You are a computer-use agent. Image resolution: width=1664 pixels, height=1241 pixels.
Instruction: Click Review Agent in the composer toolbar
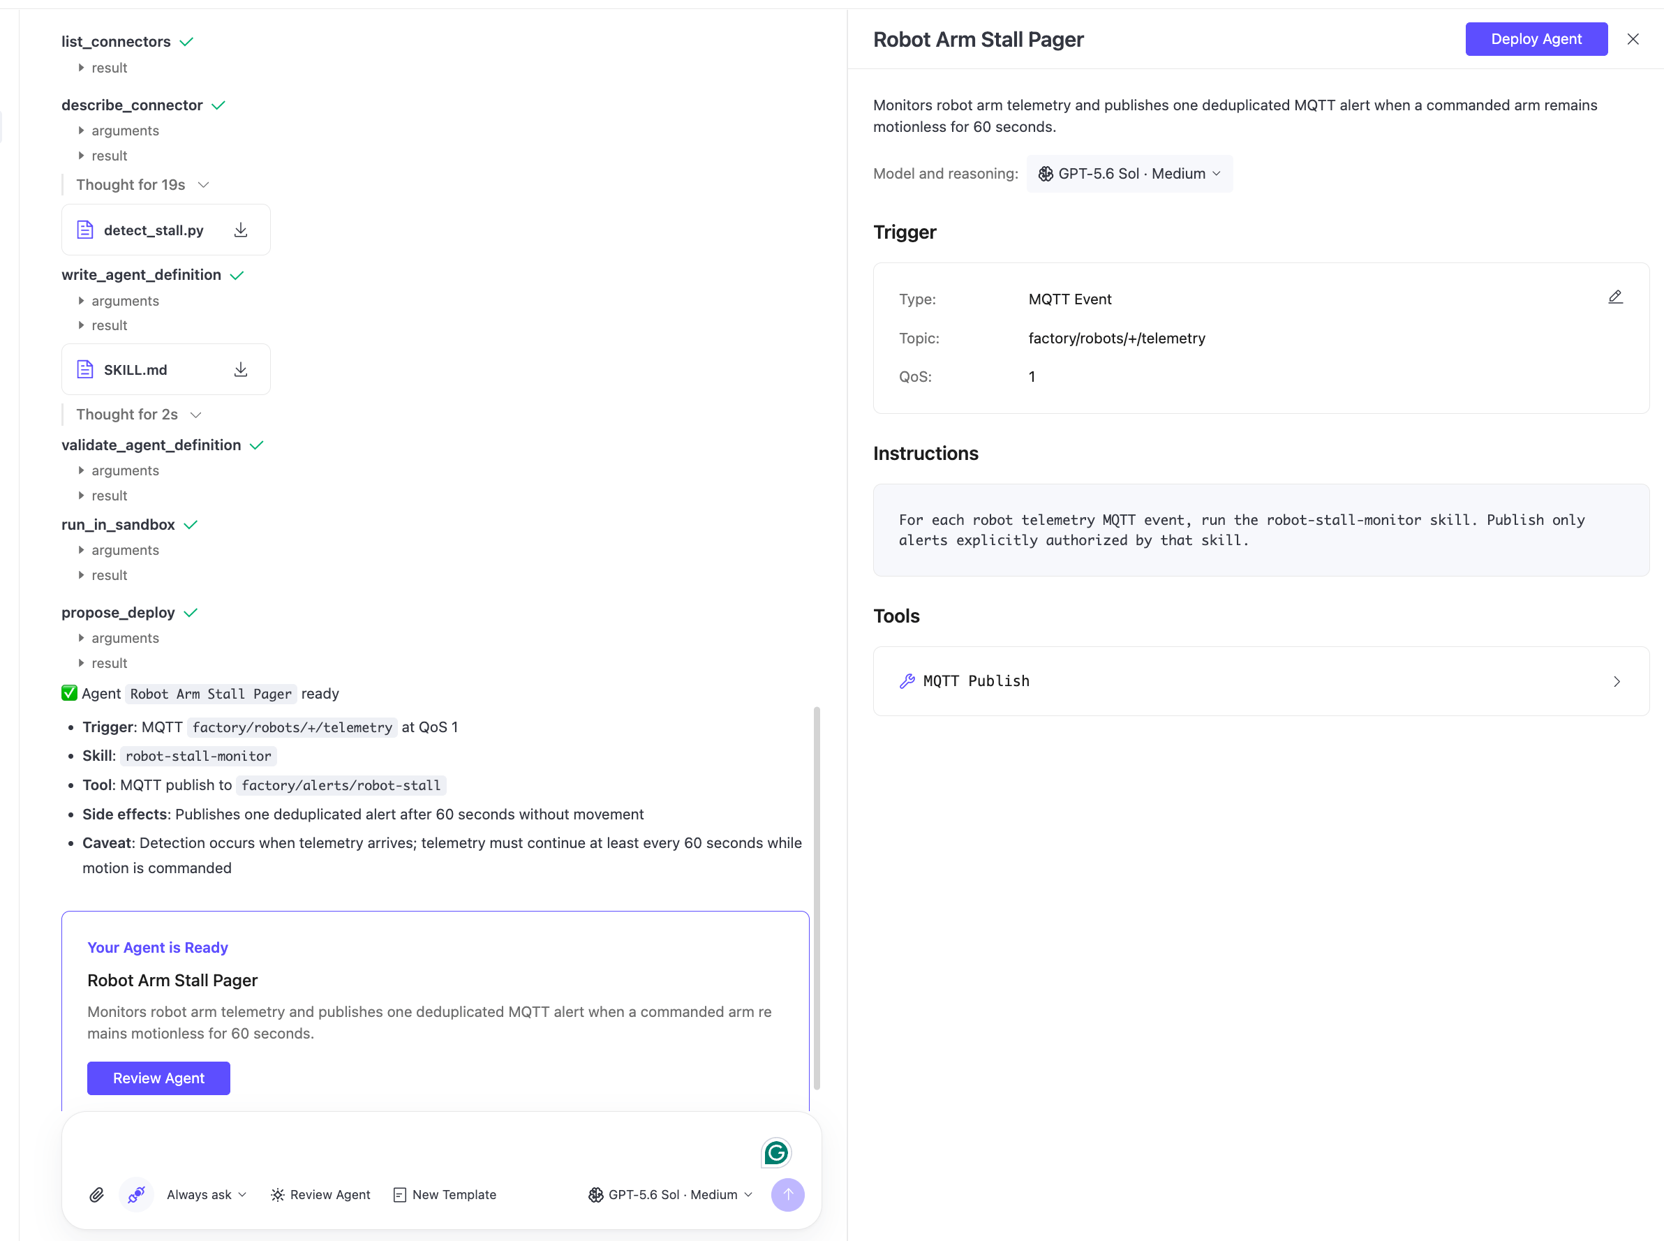(321, 1194)
